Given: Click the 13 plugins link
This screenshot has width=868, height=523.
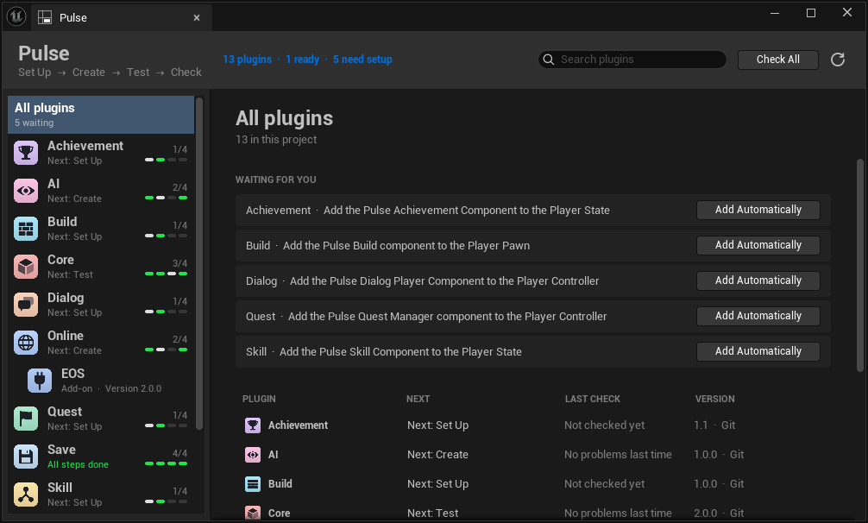Looking at the screenshot, I should click(247, 60).
